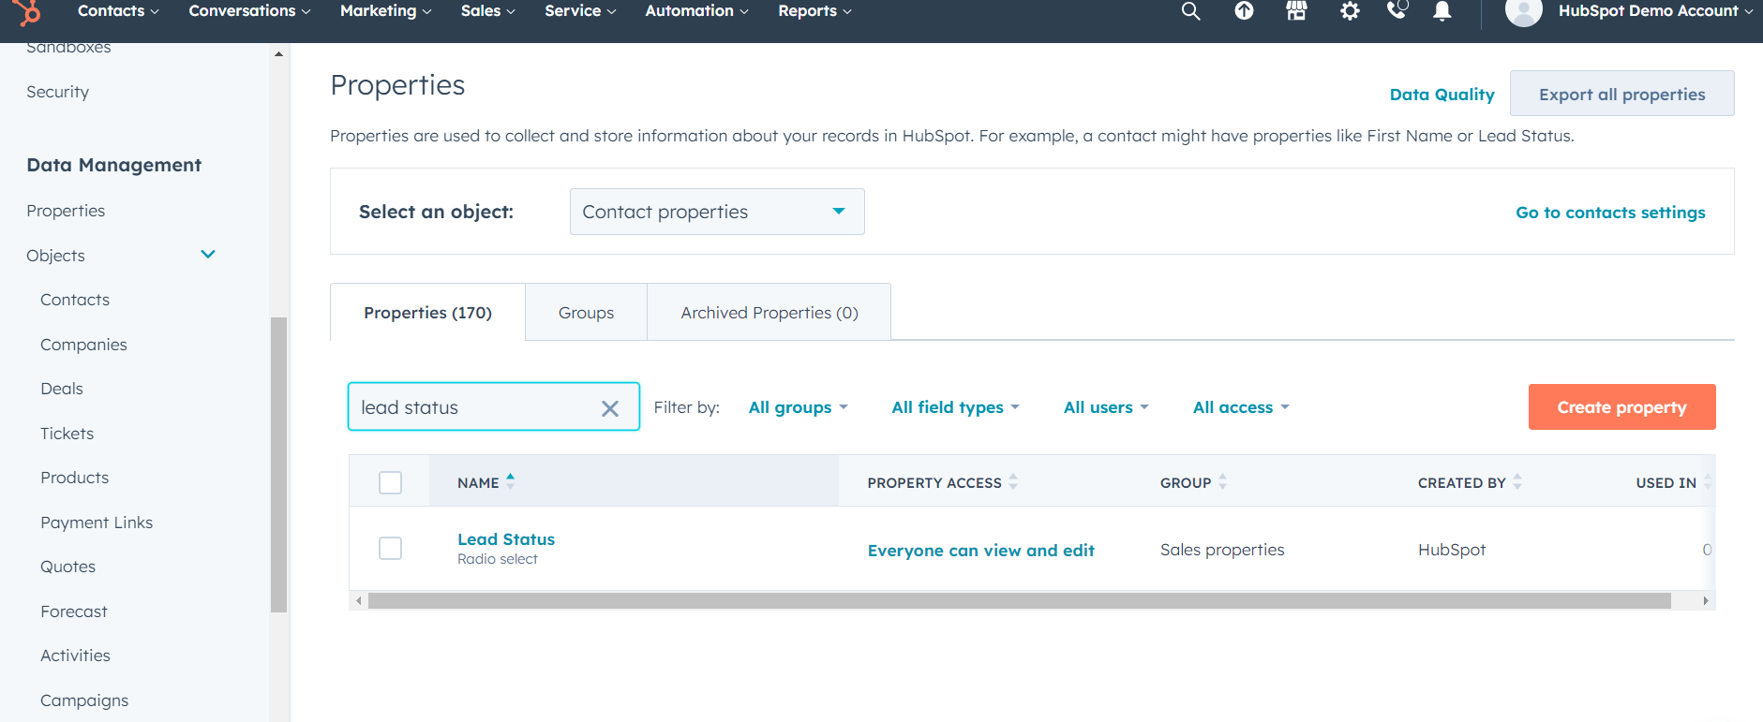Switch to the Groups tab
Screen dimensions: 1763x722
586,313
